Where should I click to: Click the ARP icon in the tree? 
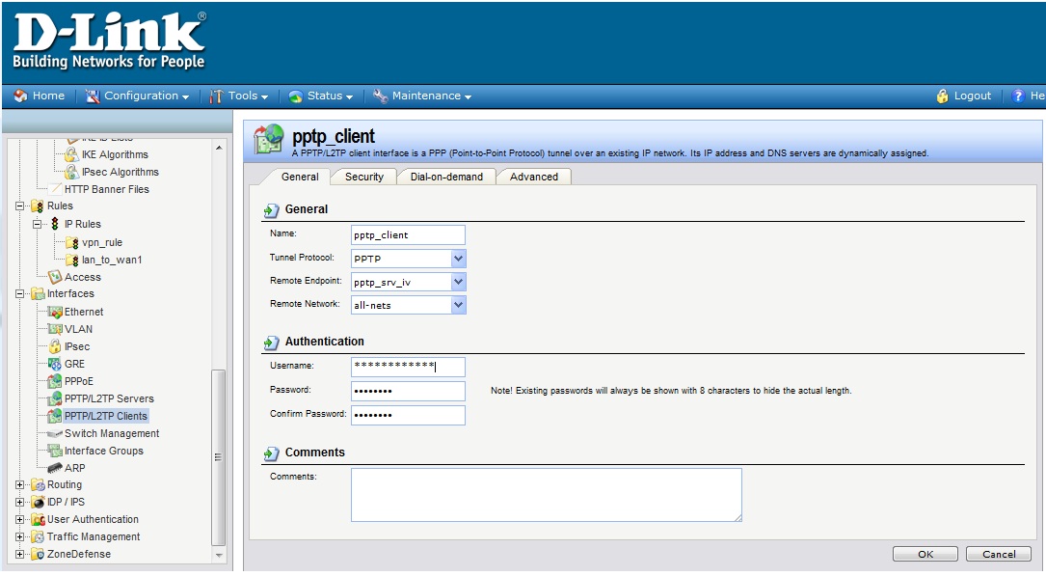coord(55,468)
